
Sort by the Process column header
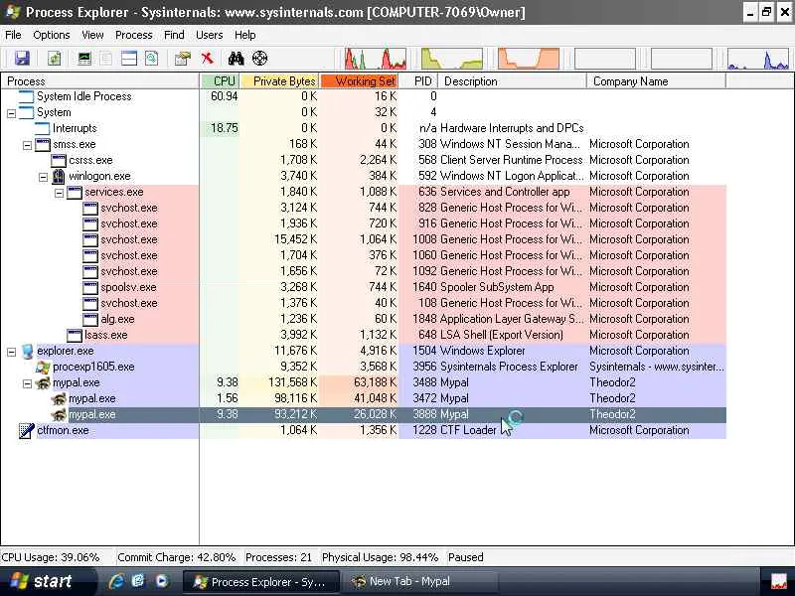click(100, 81)
